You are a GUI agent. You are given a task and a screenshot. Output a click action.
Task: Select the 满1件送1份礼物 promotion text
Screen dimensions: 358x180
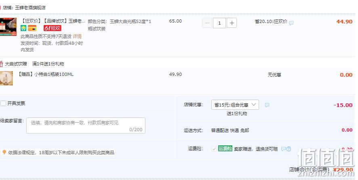coord(48,64)
